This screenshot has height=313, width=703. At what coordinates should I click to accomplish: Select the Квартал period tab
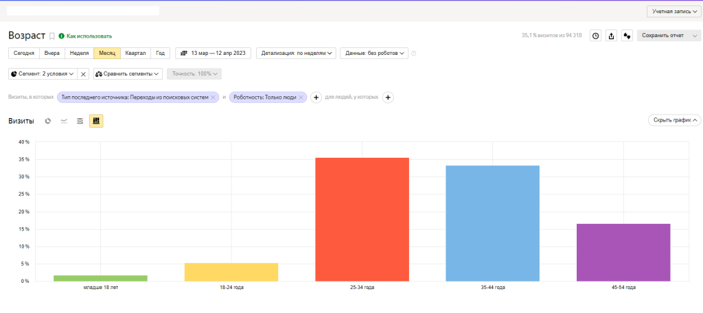(135, 53)
